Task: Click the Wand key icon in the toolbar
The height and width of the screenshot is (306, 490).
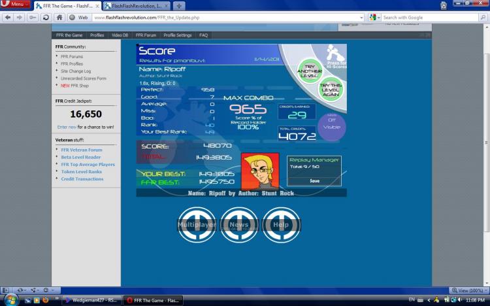Action: coord(32,18)
